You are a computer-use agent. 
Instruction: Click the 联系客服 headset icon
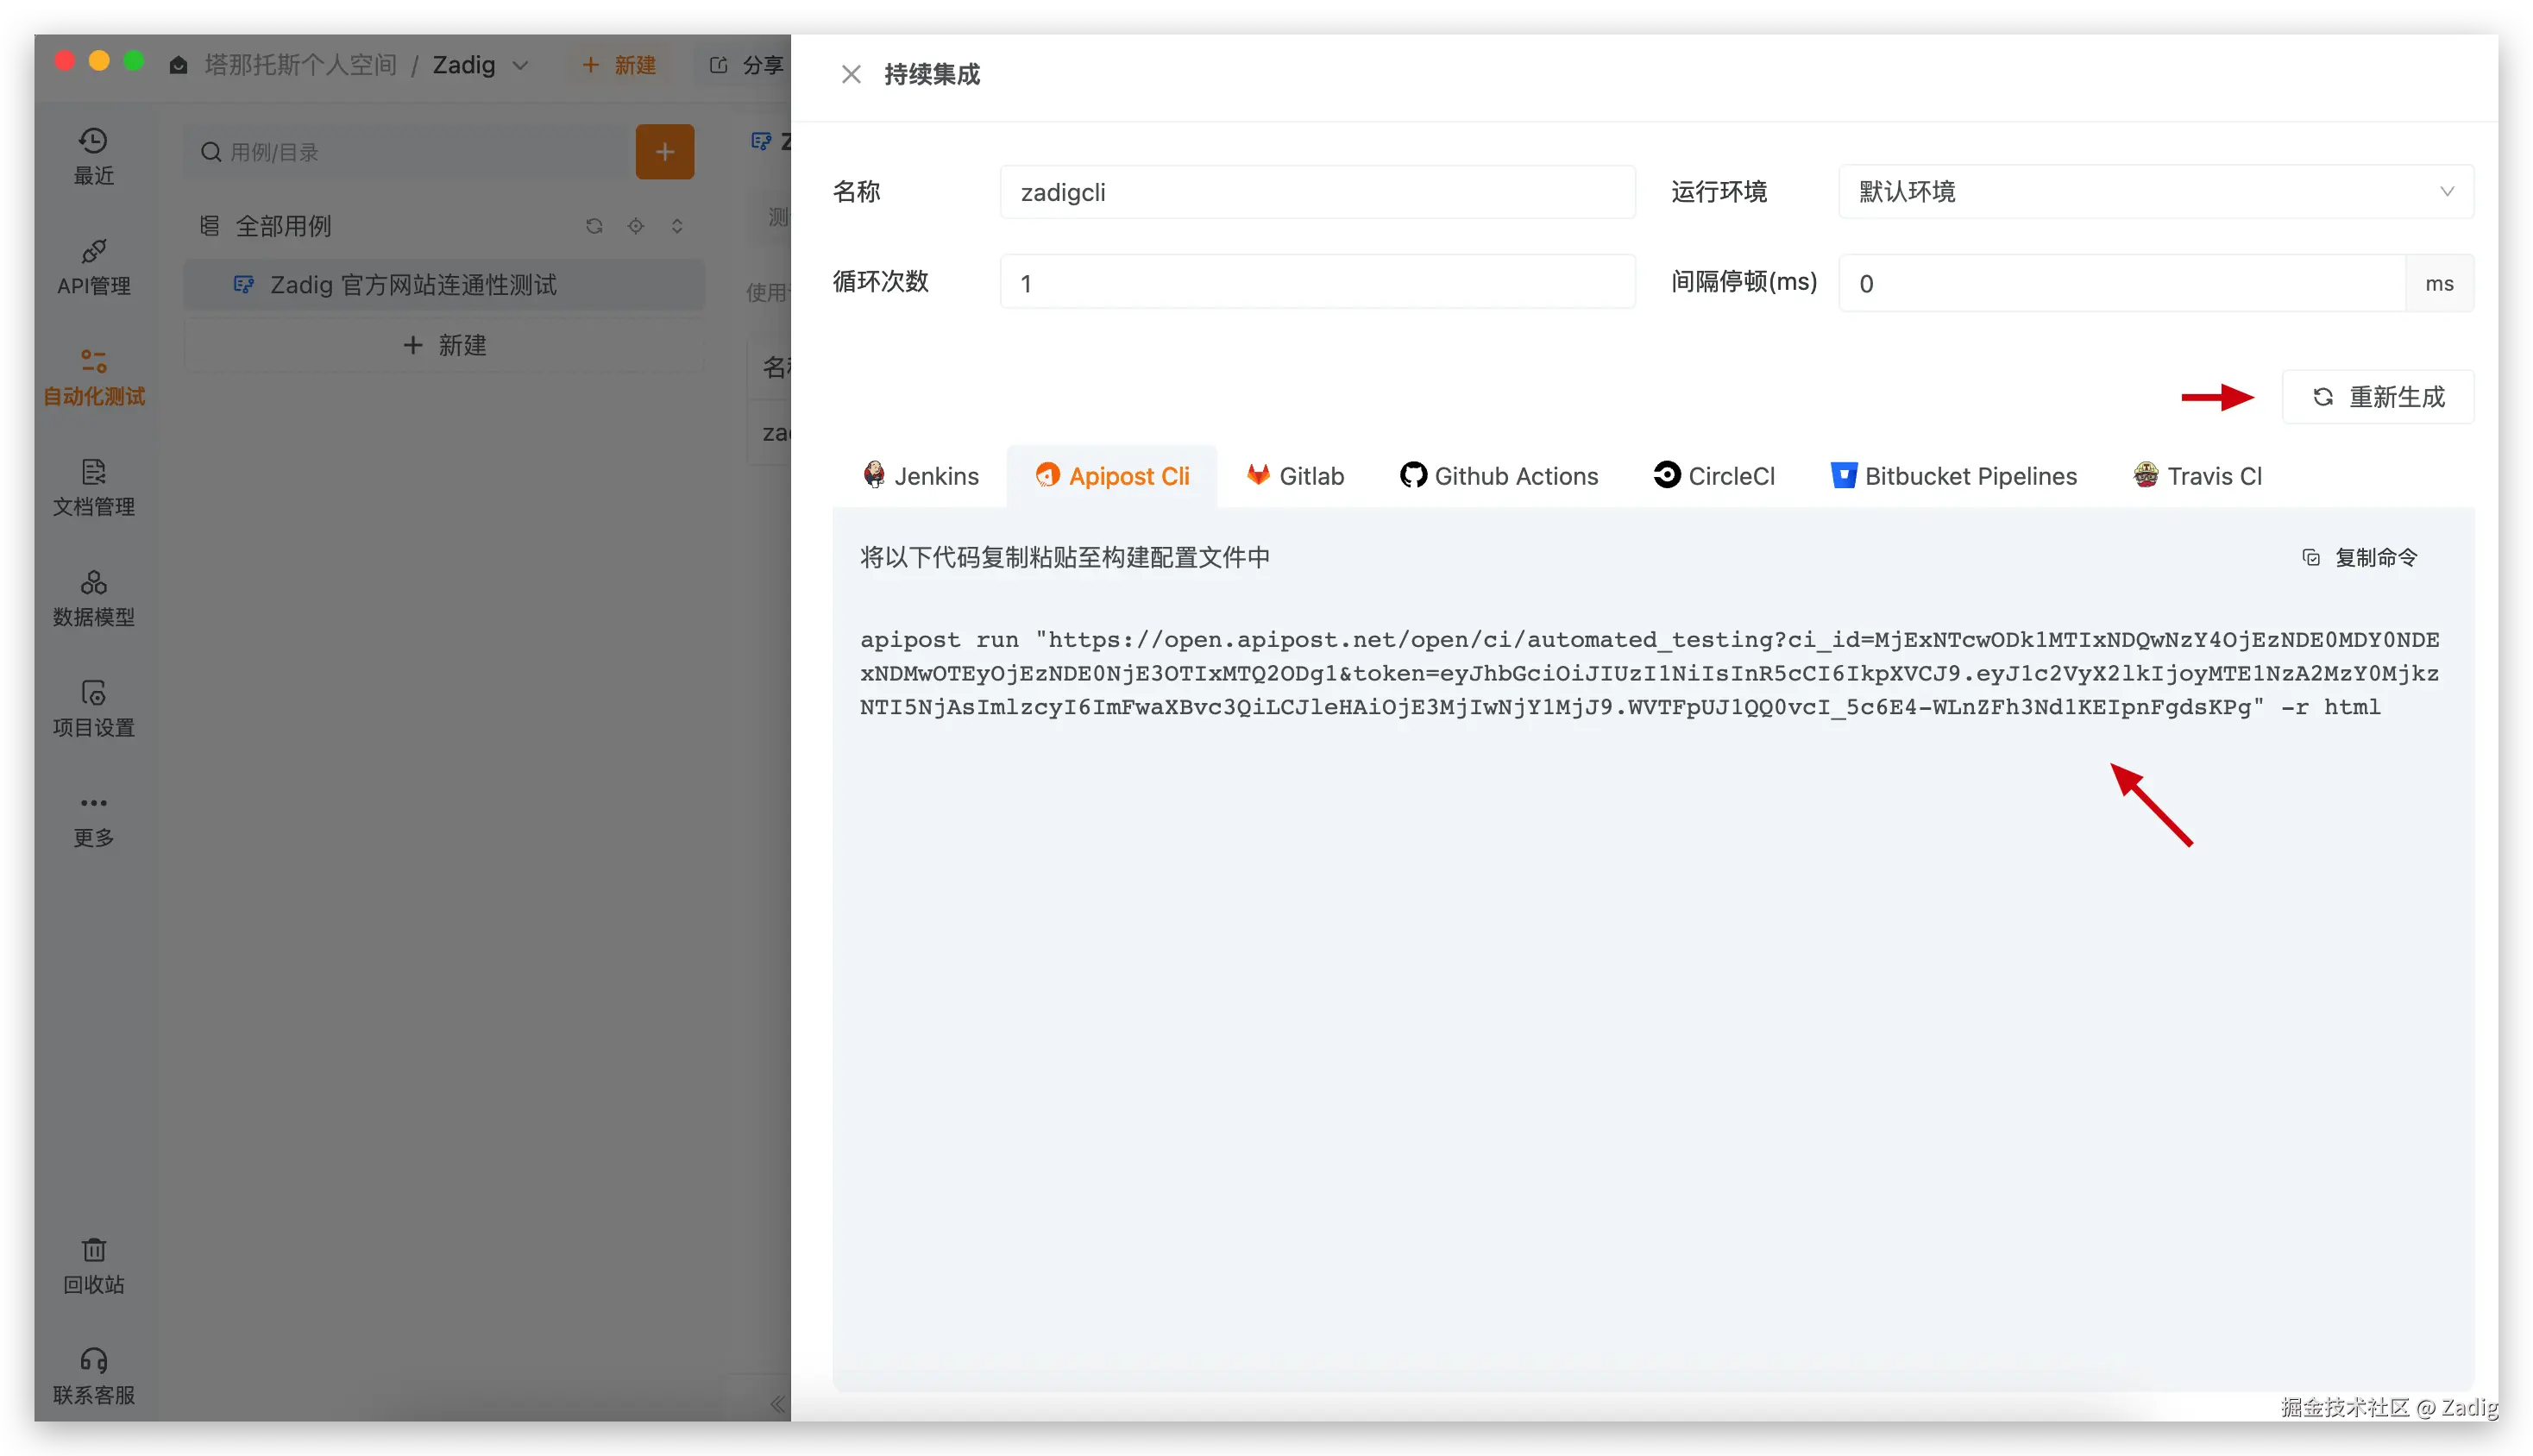[93, 1361]
